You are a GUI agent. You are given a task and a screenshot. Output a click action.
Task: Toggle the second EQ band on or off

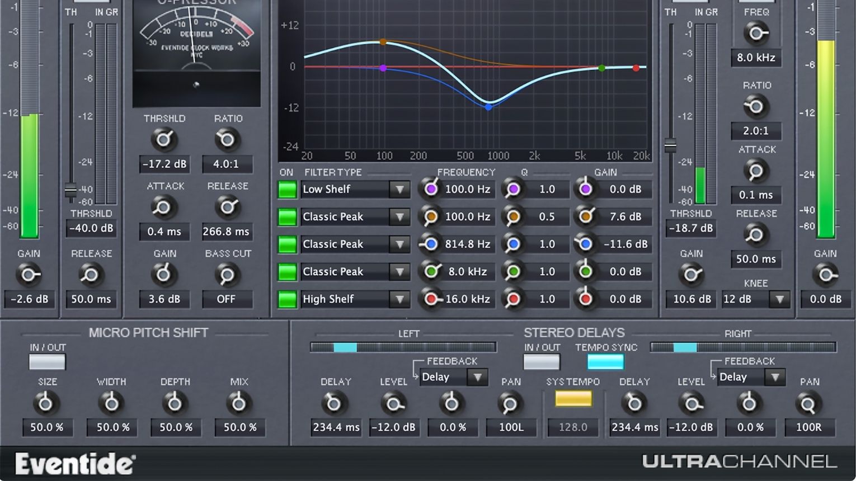tap(287, 216)
